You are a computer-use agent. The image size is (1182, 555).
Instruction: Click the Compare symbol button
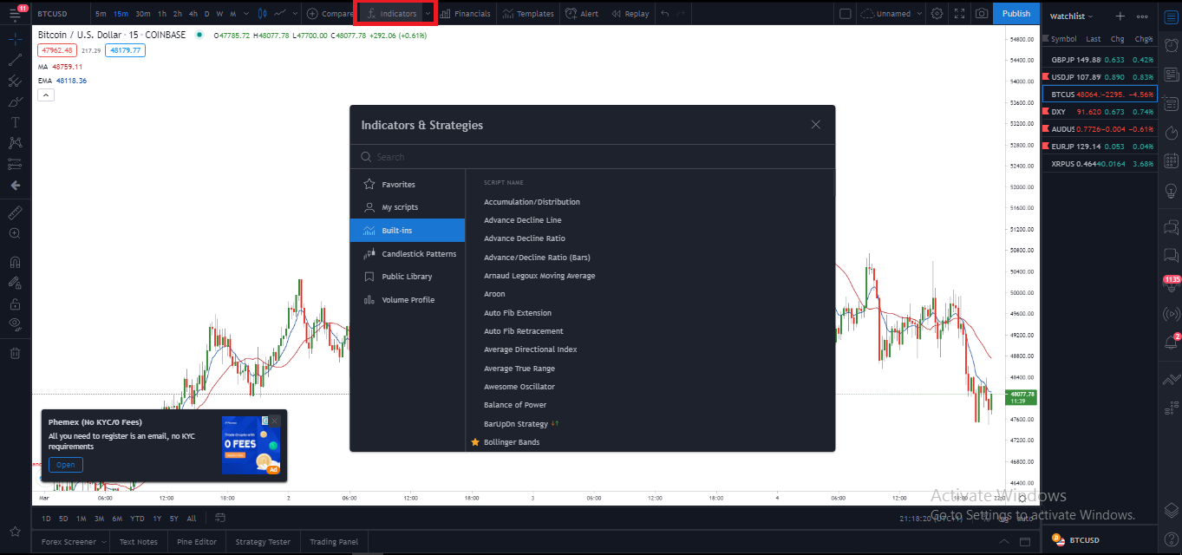coord(329,14)
